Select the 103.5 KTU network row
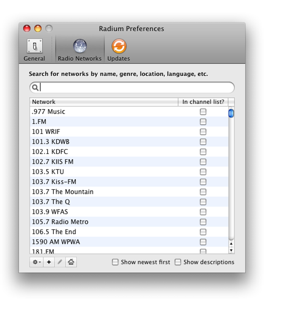301x310 pixels. 129,172
